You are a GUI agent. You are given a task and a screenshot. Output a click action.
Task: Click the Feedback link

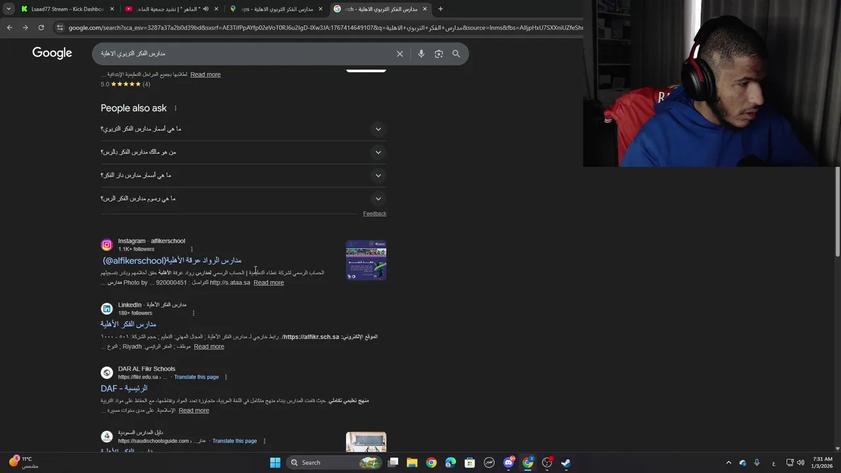pyautogui.click(x=375, y=214)
